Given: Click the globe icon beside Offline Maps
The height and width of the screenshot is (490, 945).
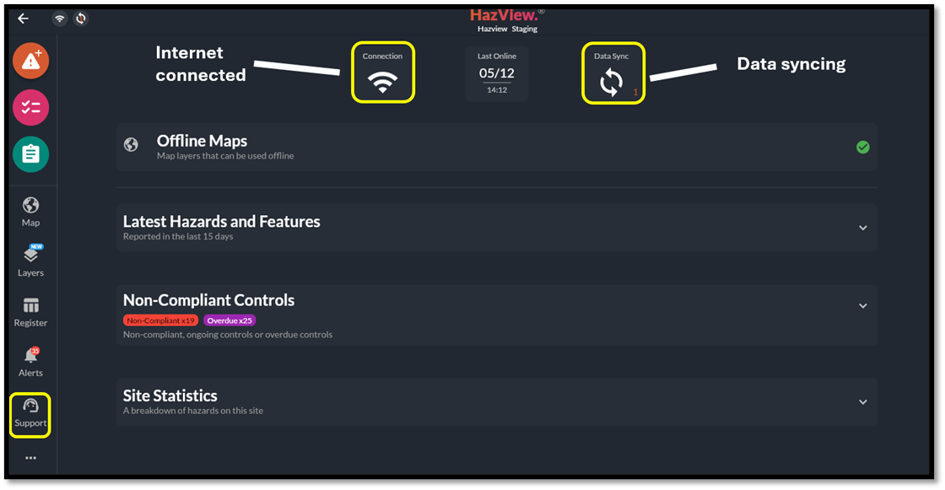Looking at the screenshot, I should [131, 145].
